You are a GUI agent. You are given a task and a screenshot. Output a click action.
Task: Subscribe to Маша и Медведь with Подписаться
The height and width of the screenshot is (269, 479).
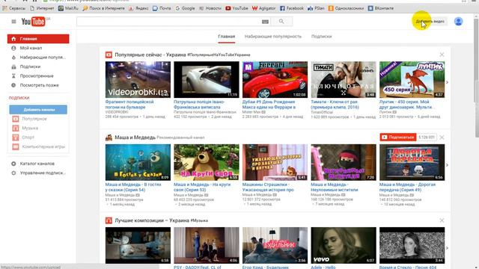[x=398, y=137]
